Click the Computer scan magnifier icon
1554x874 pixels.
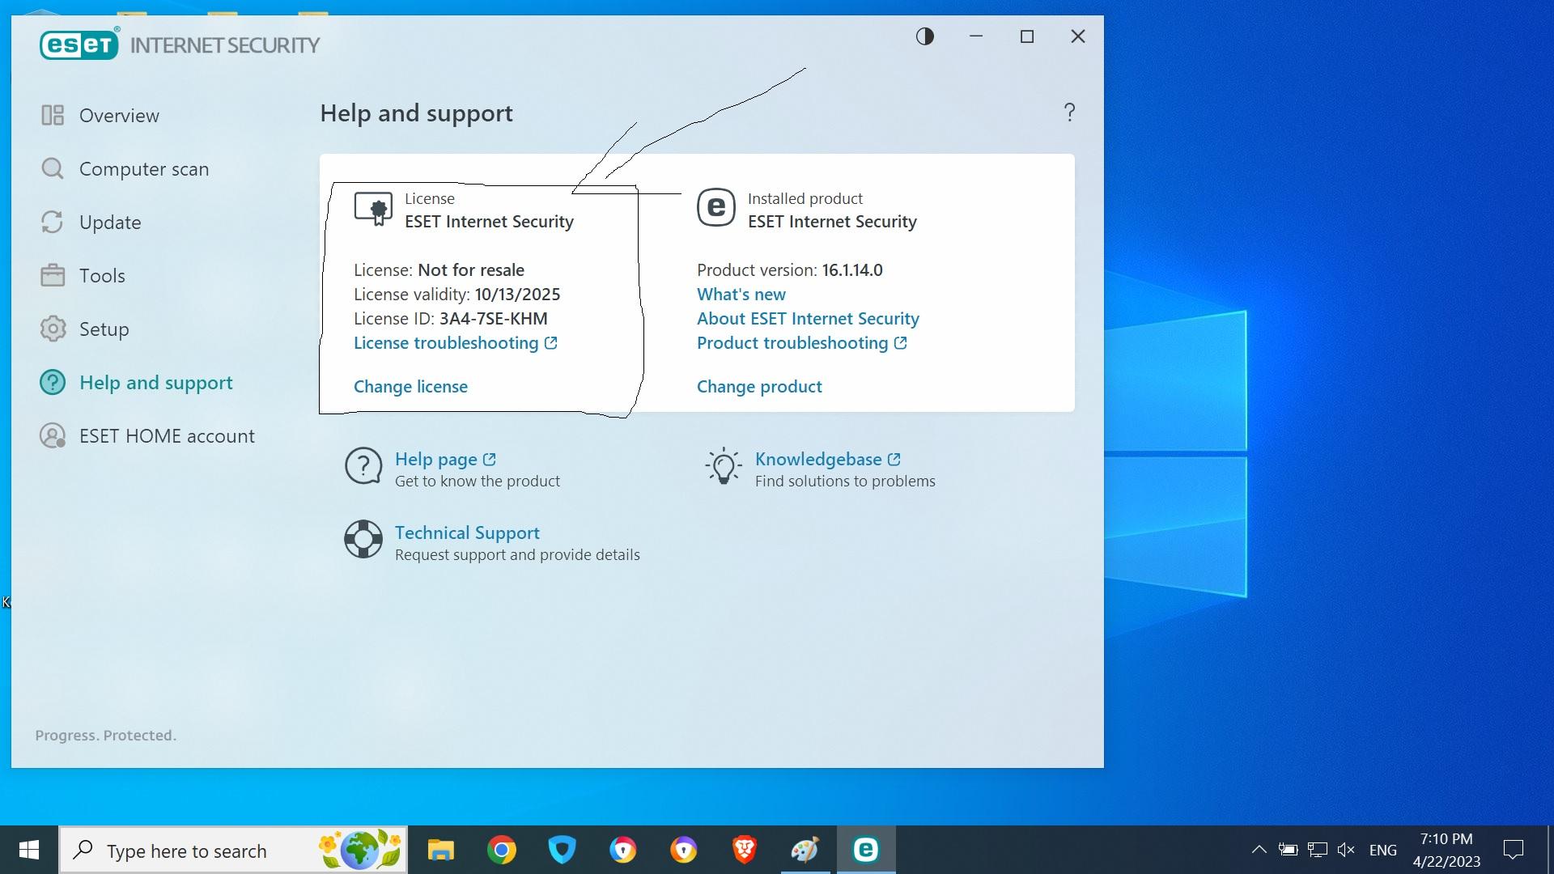pos(53,169)
